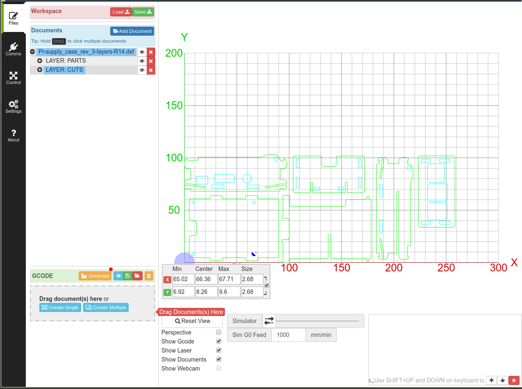Click the Add Document button
Screen dimensions: 522x389
coord(132,31)
